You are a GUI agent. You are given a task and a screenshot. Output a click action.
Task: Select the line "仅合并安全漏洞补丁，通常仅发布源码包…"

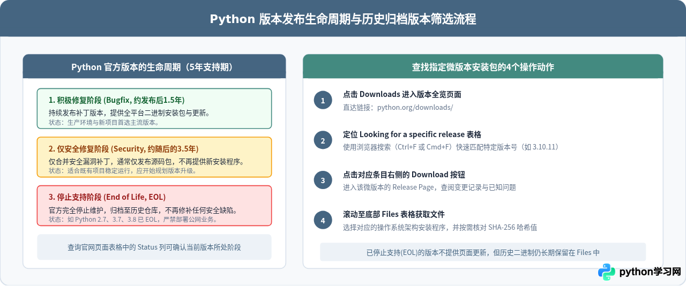pyautogui.click(x=146, y=161)
